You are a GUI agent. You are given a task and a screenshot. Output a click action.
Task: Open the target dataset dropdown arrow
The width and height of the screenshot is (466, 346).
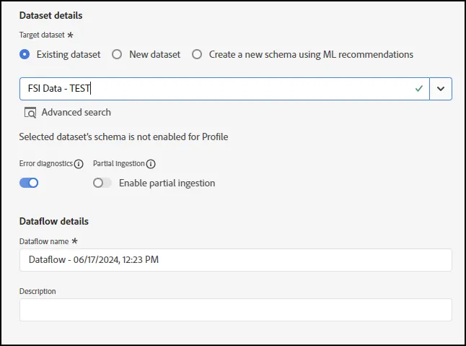pyautogui.click(x=441, y=89)
